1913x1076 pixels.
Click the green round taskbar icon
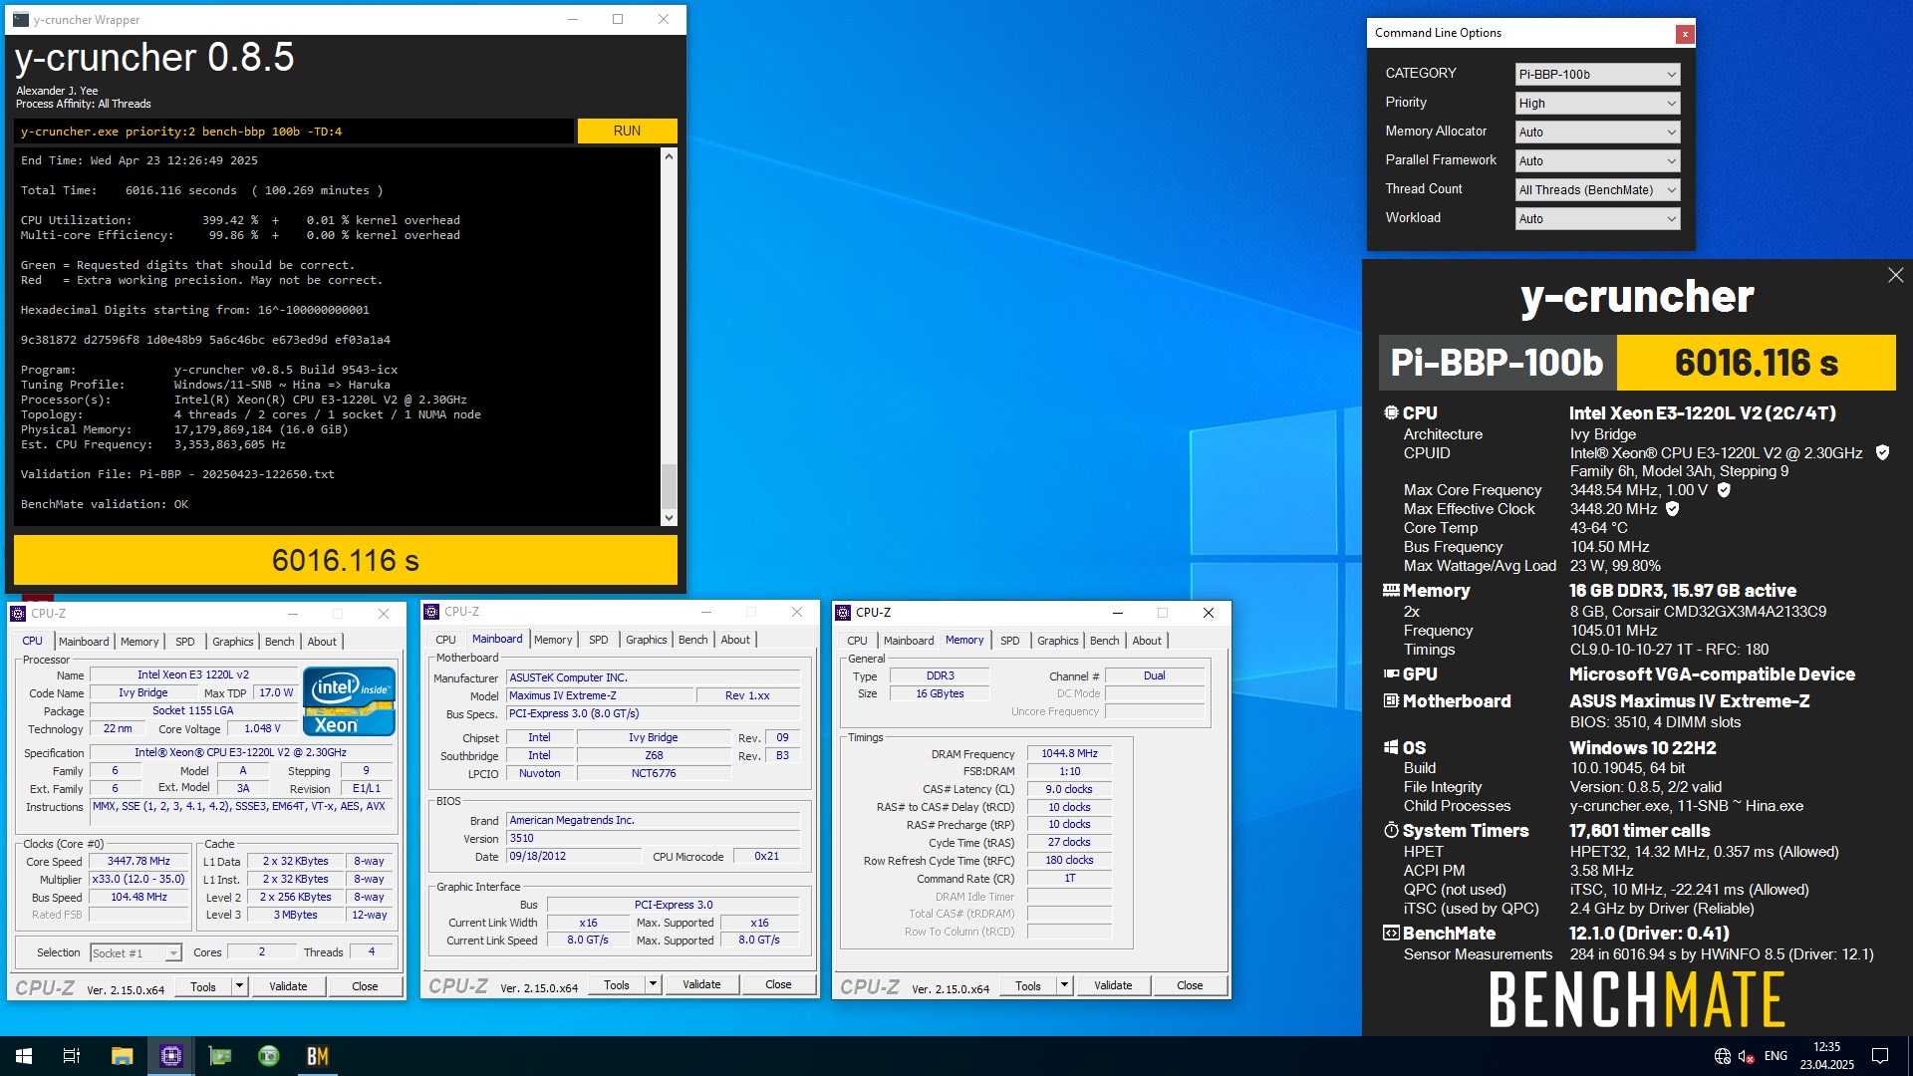[269, 1056]
